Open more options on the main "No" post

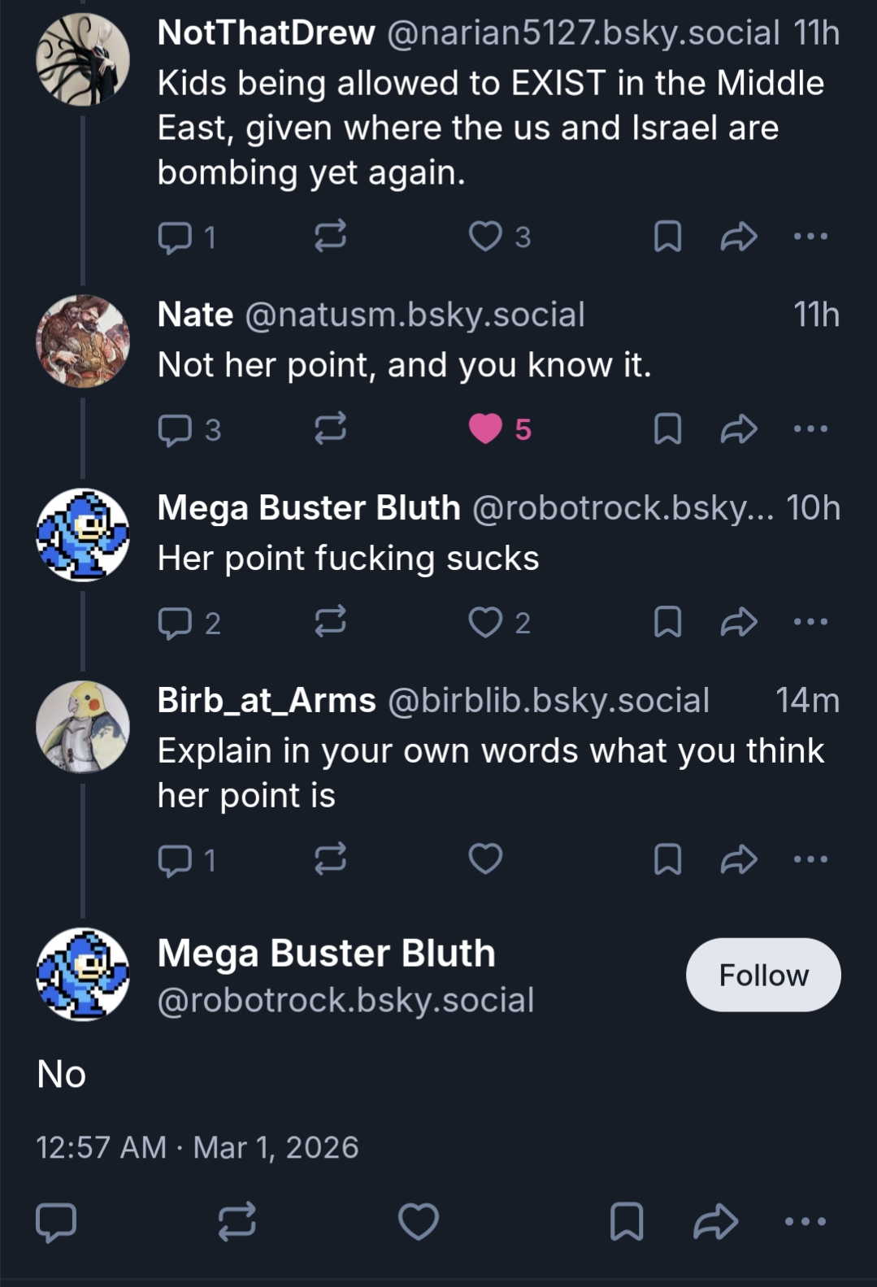point(805,1221)
